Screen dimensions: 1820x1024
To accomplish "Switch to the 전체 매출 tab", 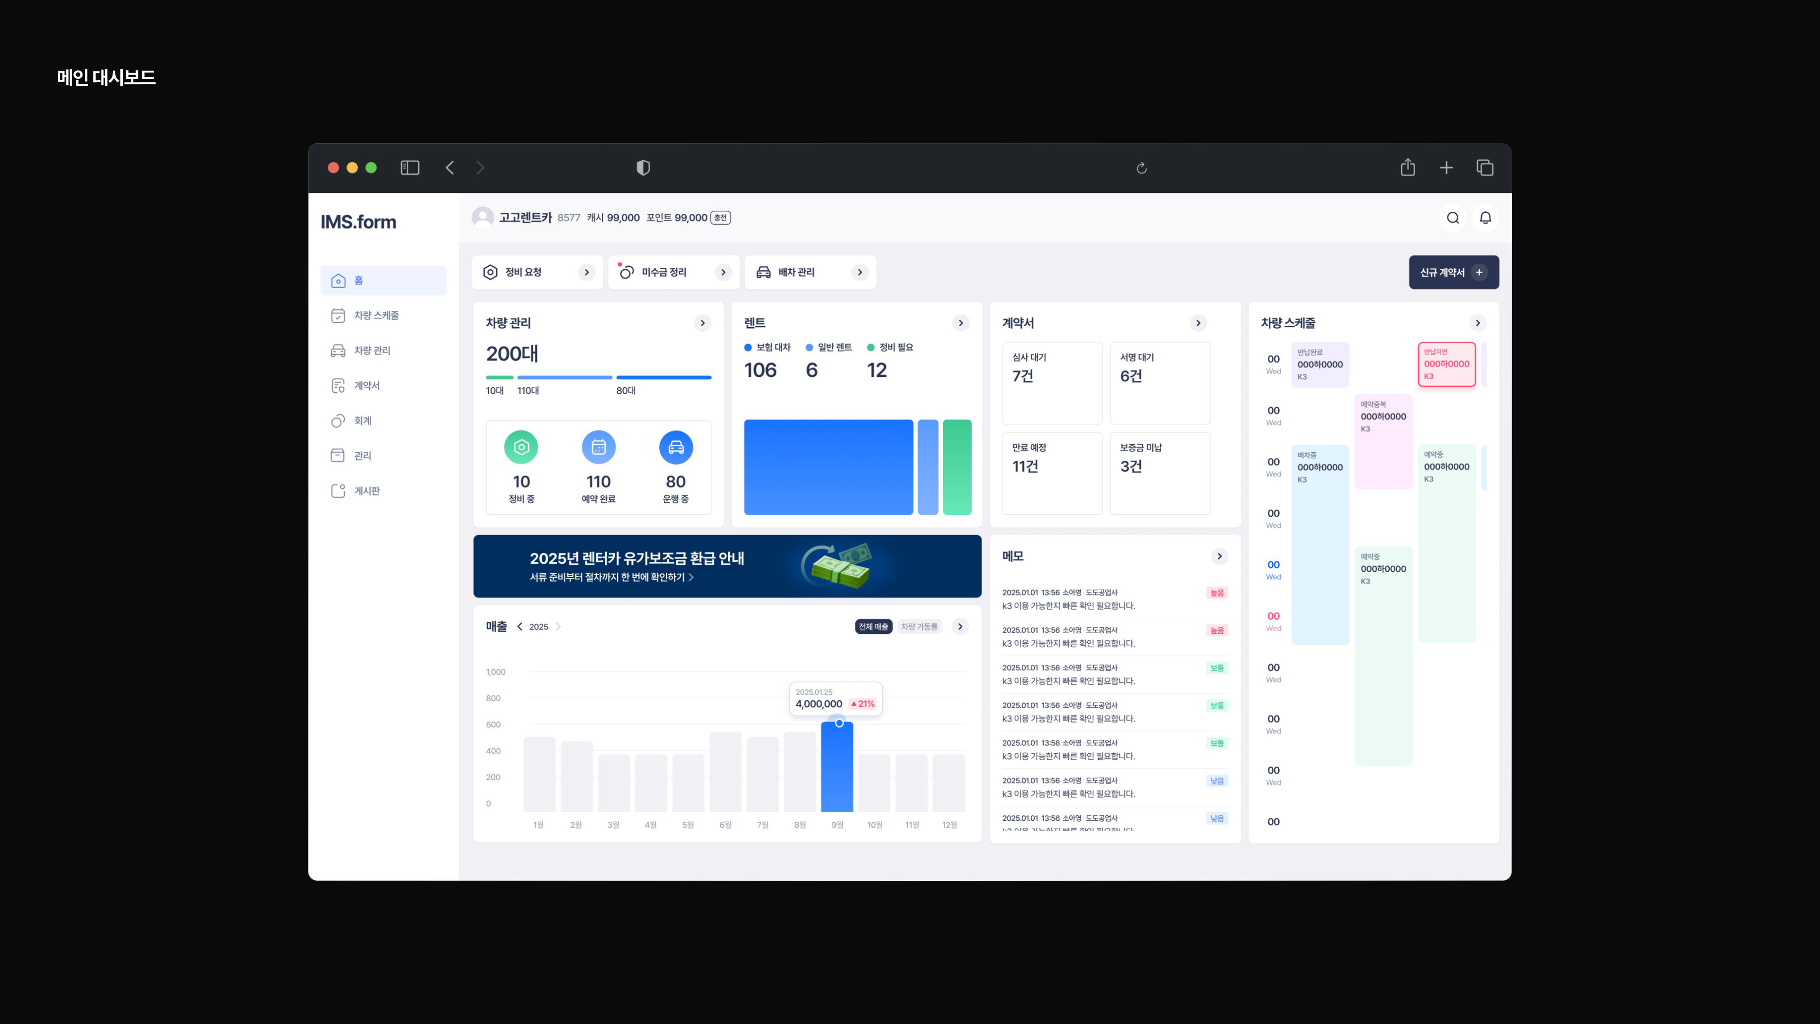I will coord(873,627).
